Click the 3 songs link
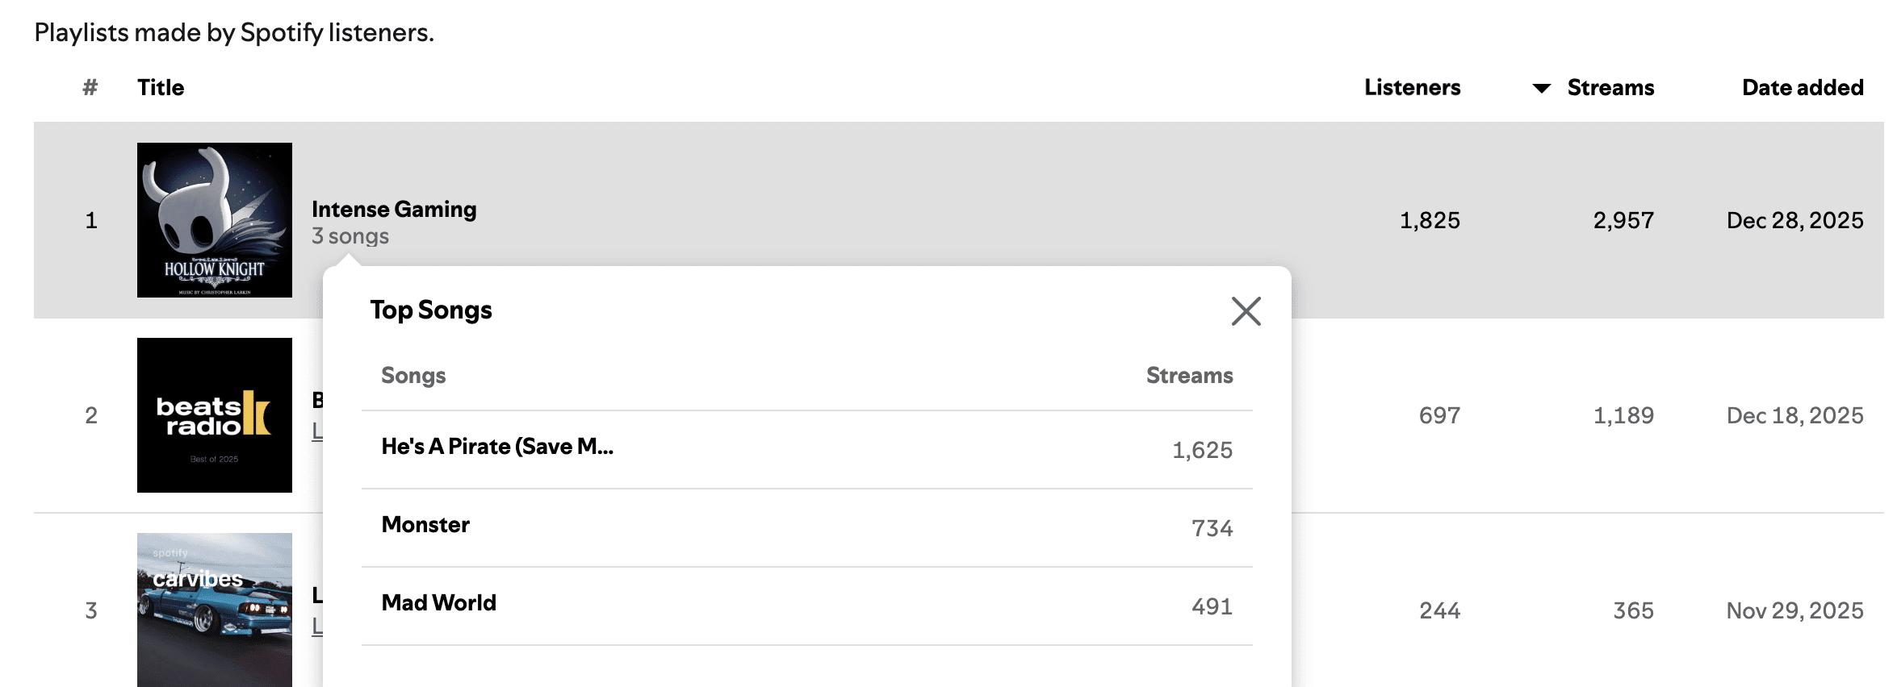The width and height of the screenshot is (1897, 687). pyautogui.click(x=350, y=237)
